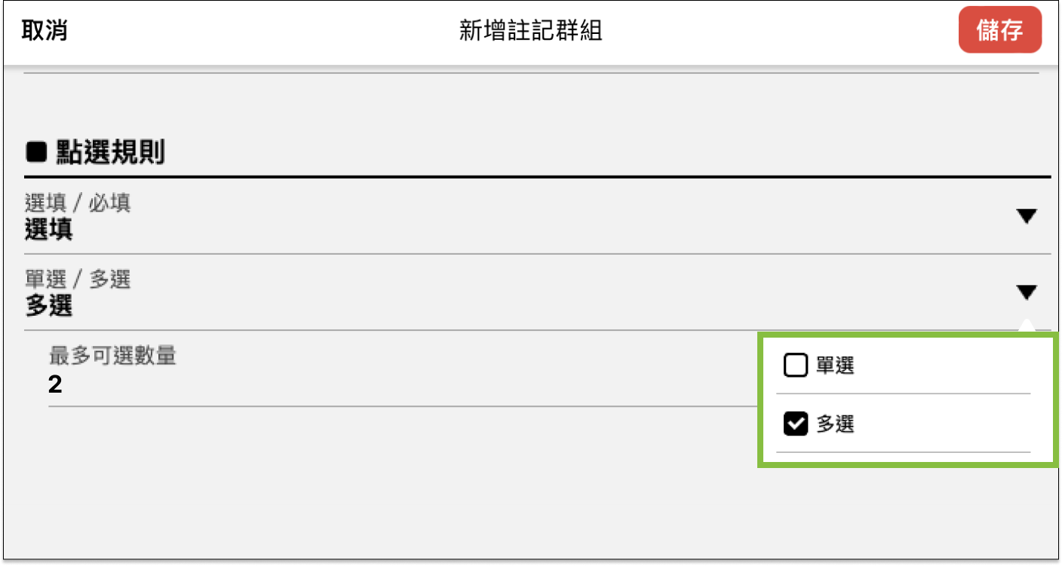Select the 單選 option label in popup

click(835, 366)
